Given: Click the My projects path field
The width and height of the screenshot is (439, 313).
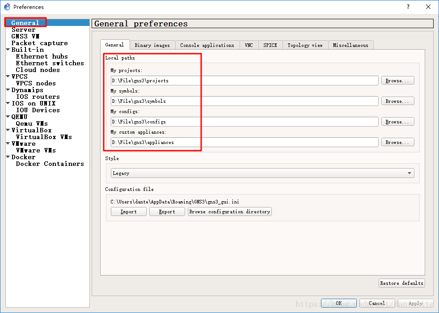Looking at the screenshot, I should coord(245,80).
